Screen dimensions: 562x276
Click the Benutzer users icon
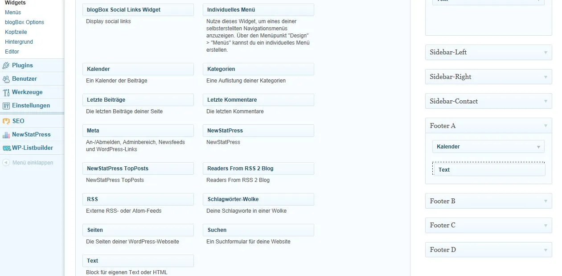click(x=6, y=79)
